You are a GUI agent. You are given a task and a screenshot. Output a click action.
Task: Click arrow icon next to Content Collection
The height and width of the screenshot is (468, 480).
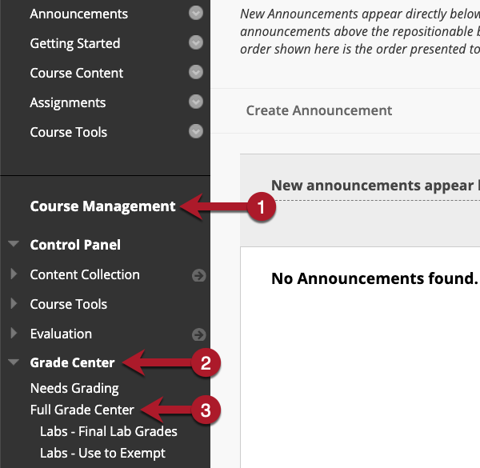[198, 275]
